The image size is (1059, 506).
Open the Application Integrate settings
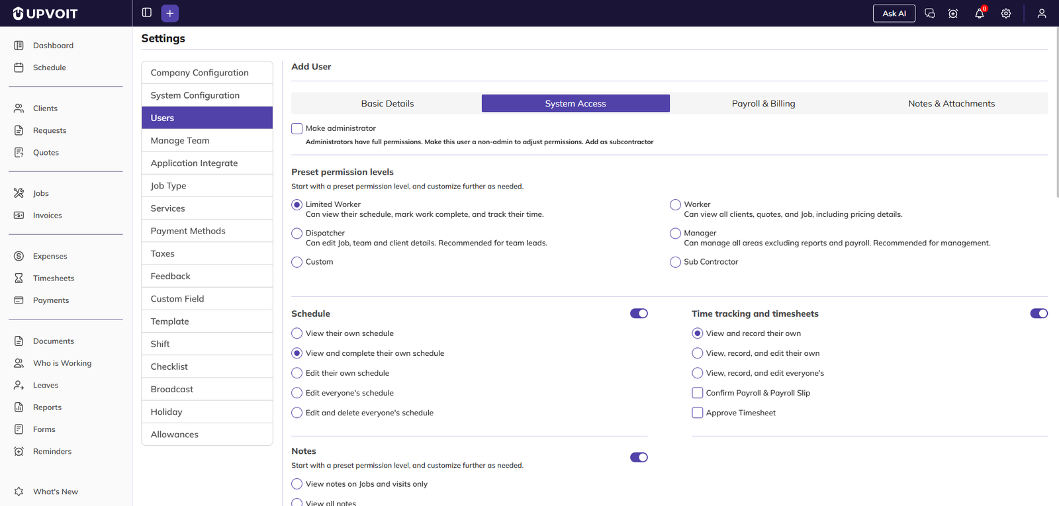pos(207,163)
